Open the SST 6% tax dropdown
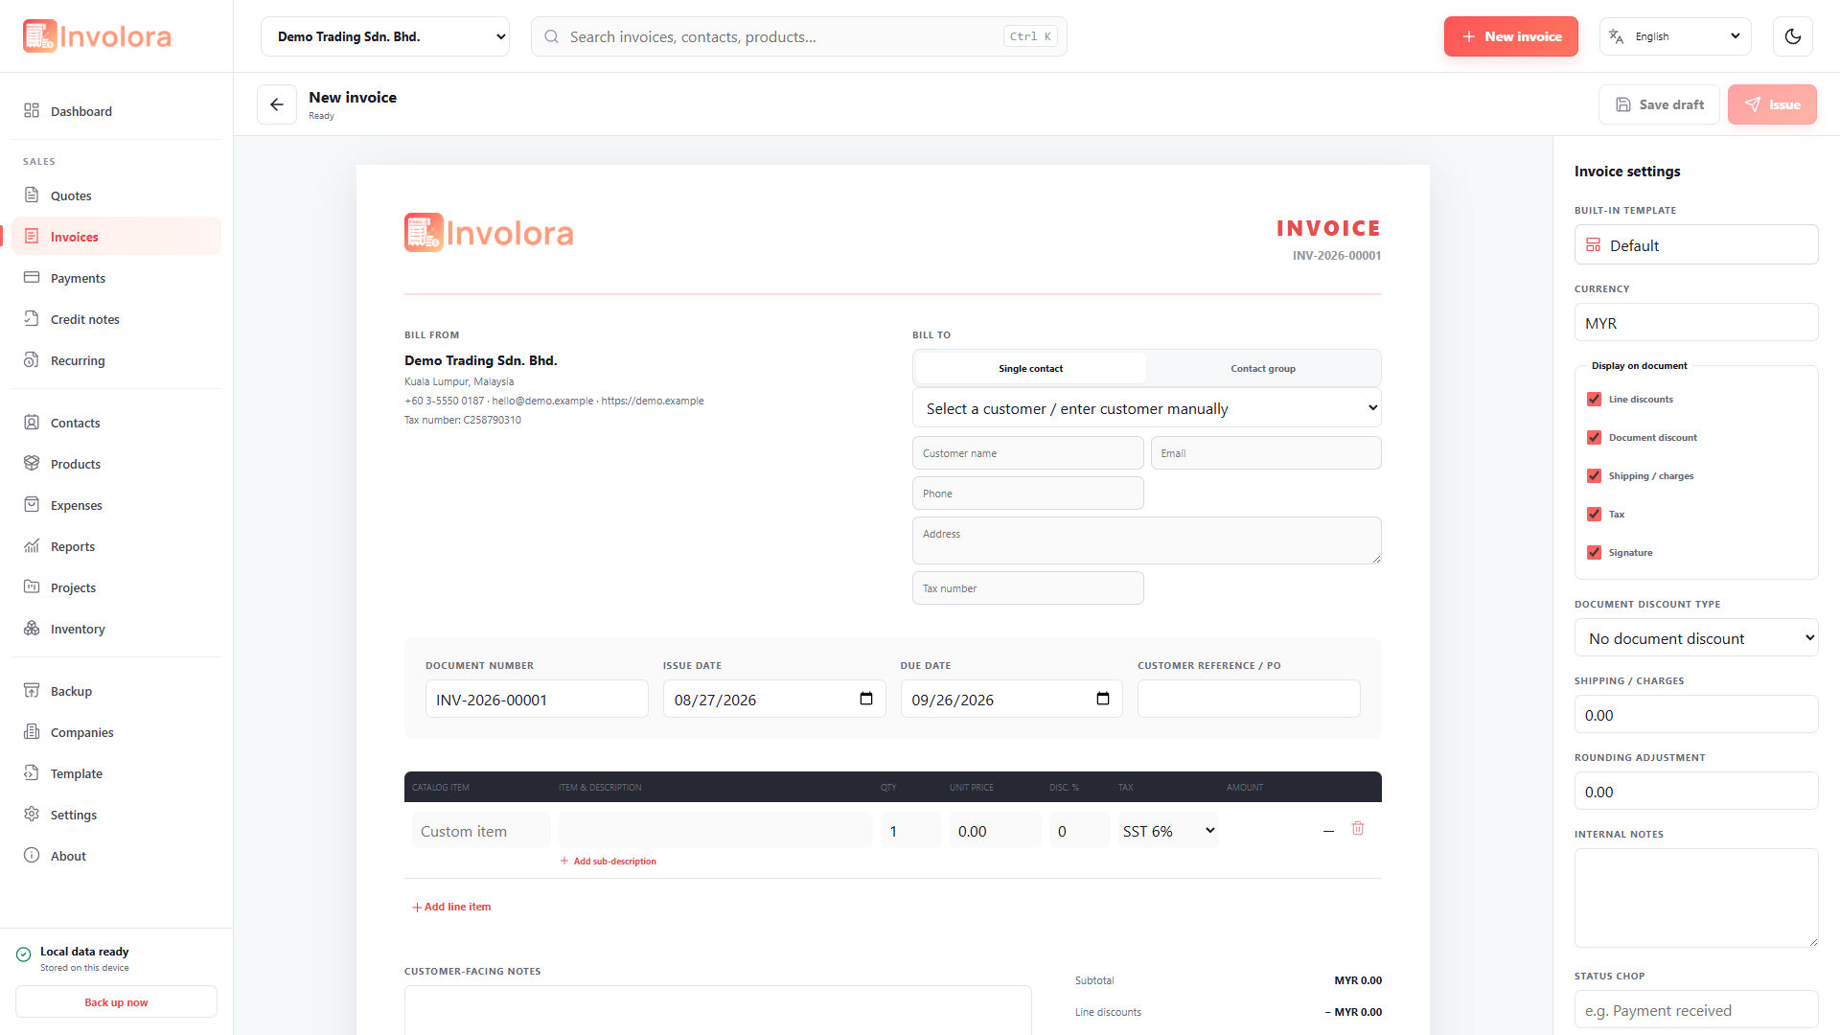The width and height of the screenshot is (1840, 1035). tap(1168, 831)
